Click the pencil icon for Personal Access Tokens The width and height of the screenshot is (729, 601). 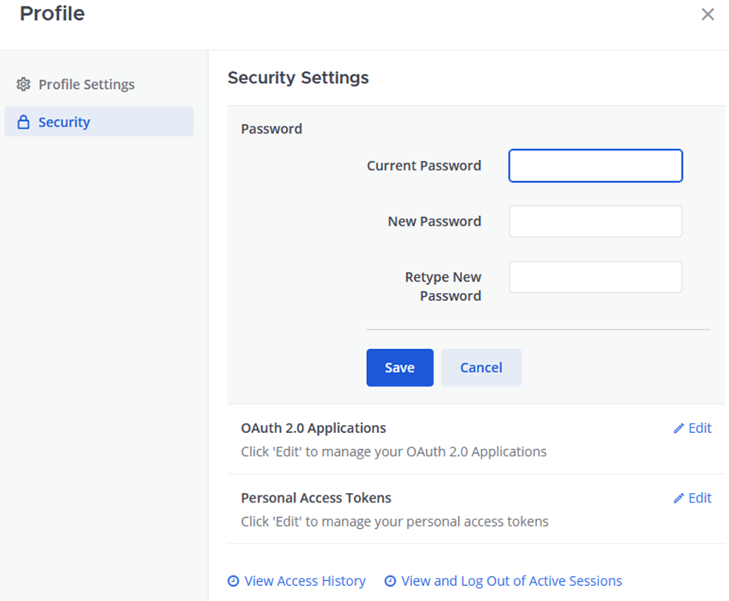pos(679,498)
